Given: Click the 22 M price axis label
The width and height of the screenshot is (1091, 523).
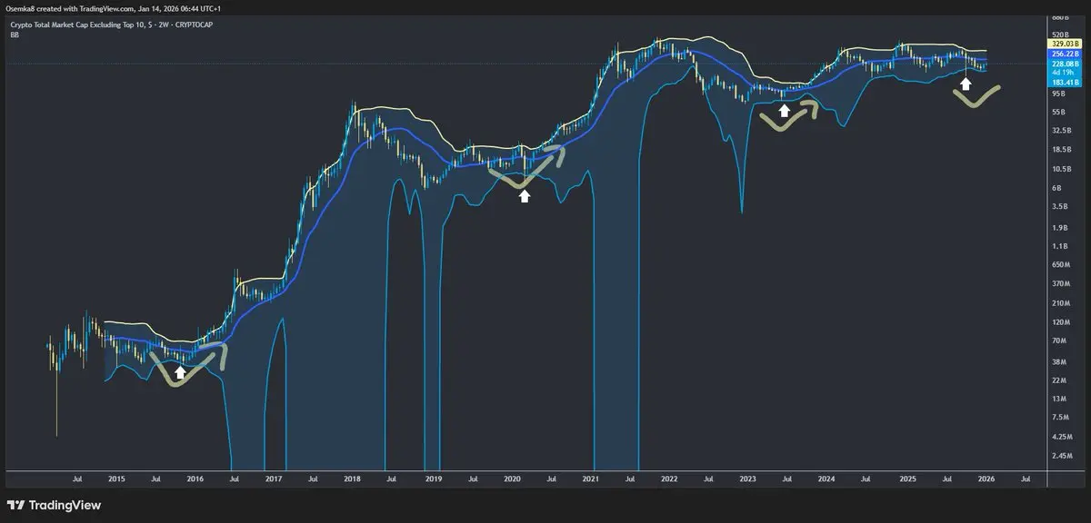Looking at the screenshot, I should [1058, 380].
